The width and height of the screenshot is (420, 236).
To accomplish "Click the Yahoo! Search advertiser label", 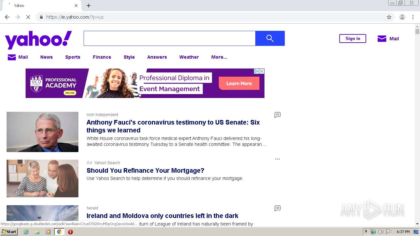I will coord(107,163).
